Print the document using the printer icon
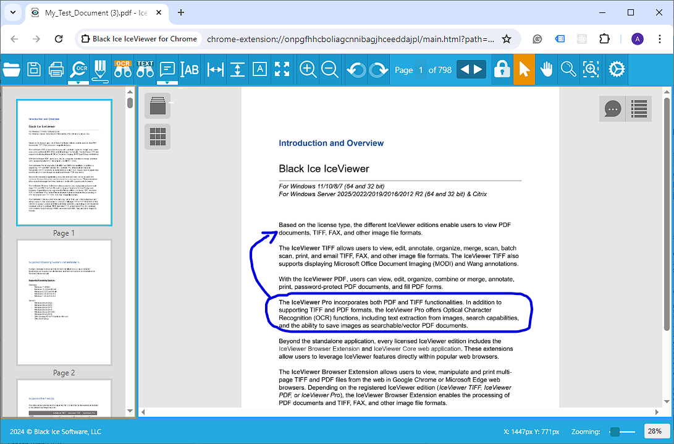 [x=56, y=69]
